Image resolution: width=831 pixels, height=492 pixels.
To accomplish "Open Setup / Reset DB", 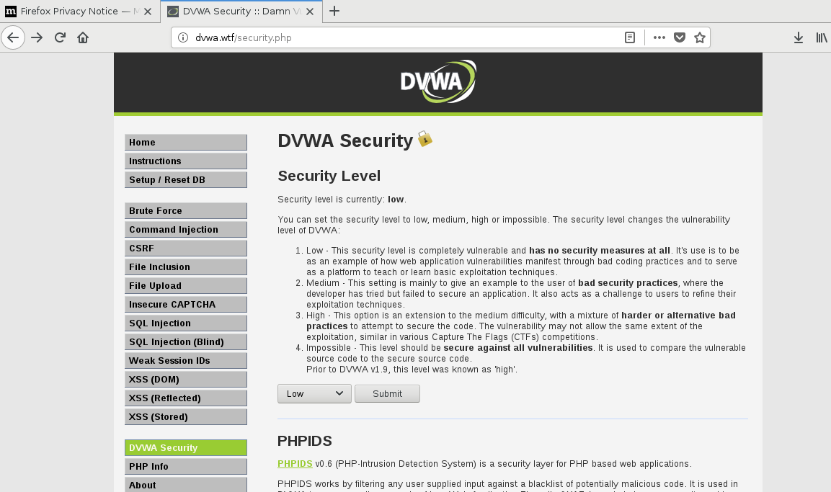I will [186, 179].
